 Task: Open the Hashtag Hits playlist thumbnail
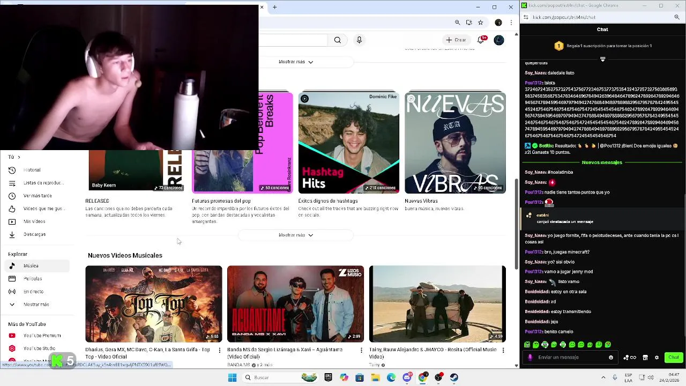click(348, 143)
